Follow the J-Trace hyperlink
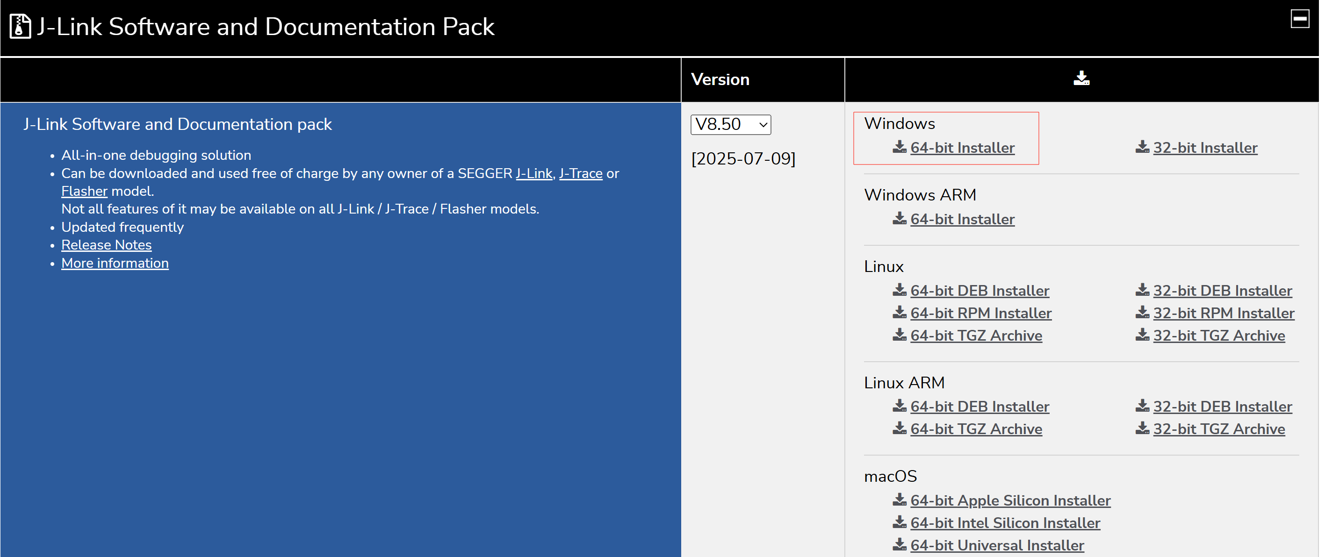Screen dimensions: 1325x557 pos(580,173)
